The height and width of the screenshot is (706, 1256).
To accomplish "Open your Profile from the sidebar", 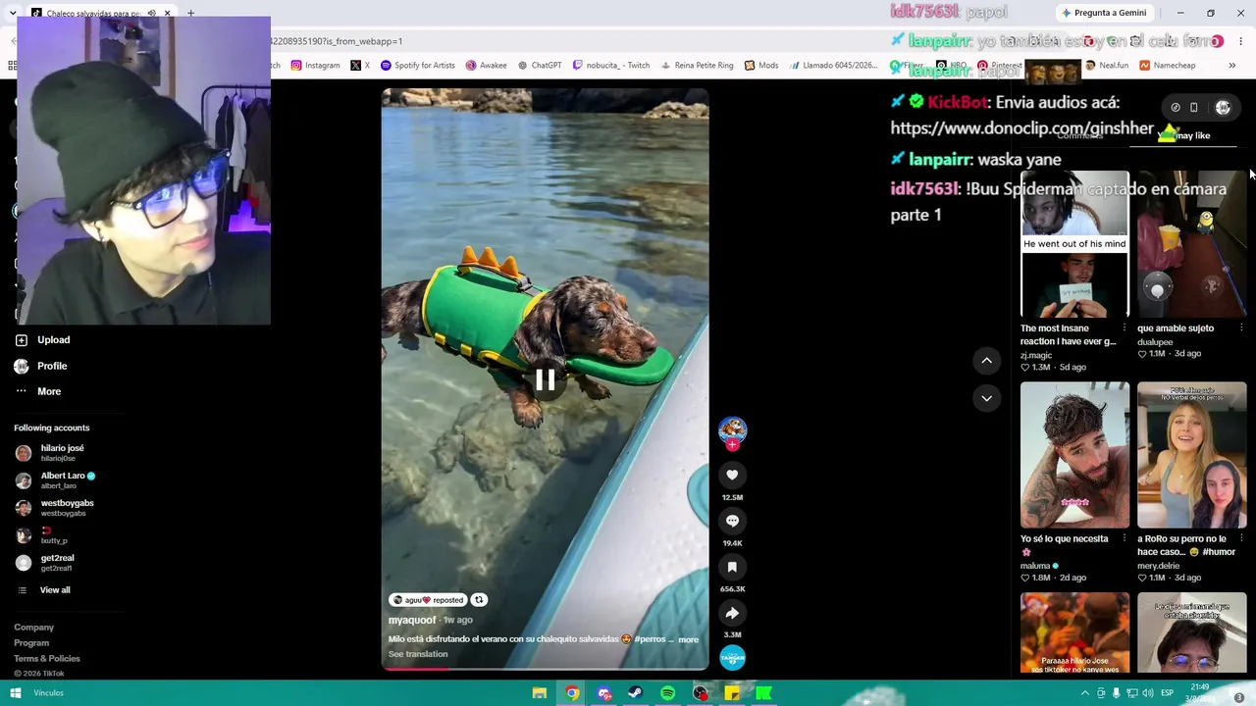I will click(40, 366).
